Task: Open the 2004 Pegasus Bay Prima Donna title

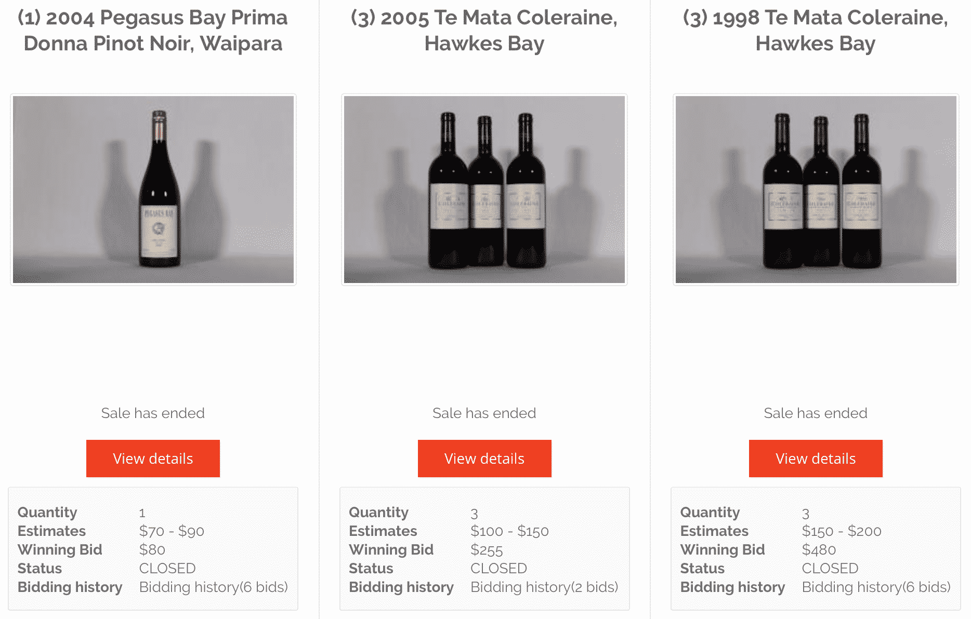Action: (x=153, y=31)
